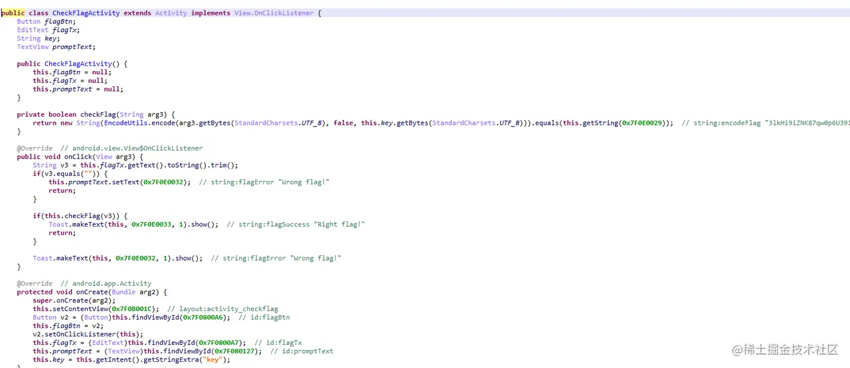Screen dimensions: 850x368
Task: Click the 'super.onCreate(arg2);' line
Action: [74, 300]
